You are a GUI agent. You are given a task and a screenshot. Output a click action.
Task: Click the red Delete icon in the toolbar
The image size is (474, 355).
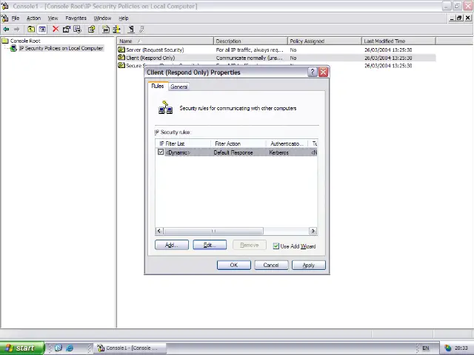click(x=55, y=30)
